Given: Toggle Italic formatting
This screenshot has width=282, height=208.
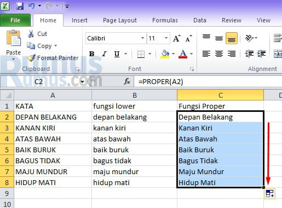Looking at the screenshot, I should point(104,54).
